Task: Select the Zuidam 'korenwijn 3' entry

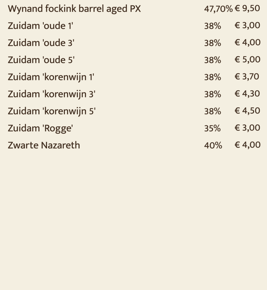Action: click(52, 94)
